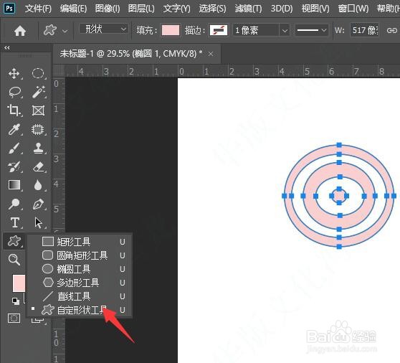Select the History Brush tool
This screenshot has height=363, width=400.
[x=14, y=166]
